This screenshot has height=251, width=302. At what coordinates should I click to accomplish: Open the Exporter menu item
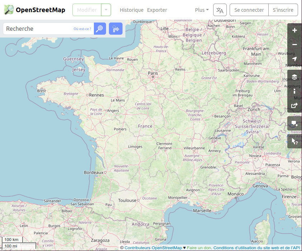pos(157,10)
